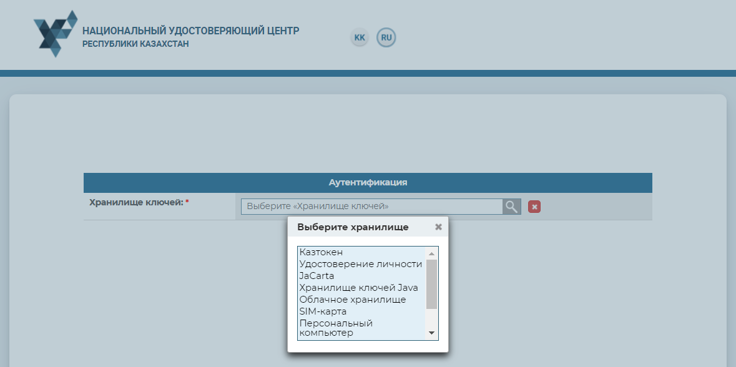Select 'Персональный компьютер' storage option
Viewport: 736px width, 367px height.
pyautogui.click(x=335, y=328)
